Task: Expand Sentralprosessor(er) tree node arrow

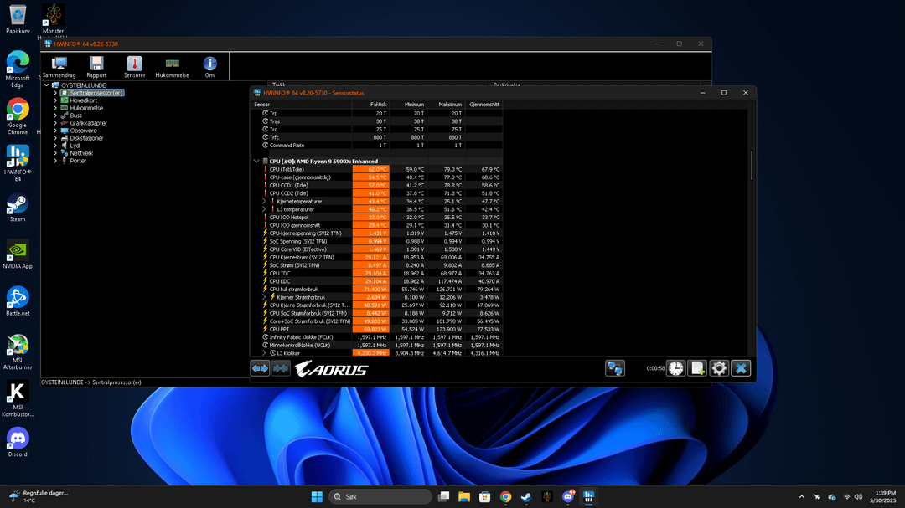Action: [55, 93]
